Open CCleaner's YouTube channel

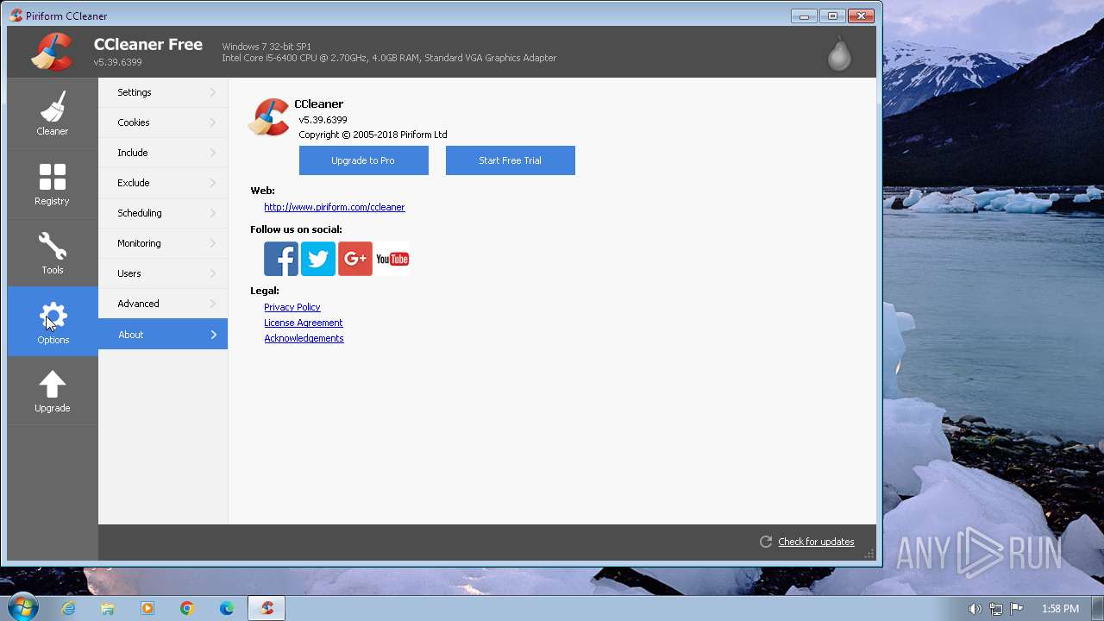pos(392,259)
